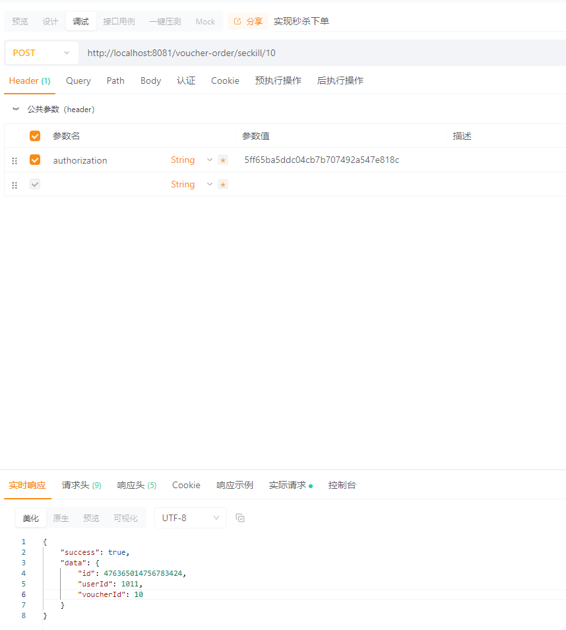
Task: Click the 一键压测 stress test option
Action: [x=165, y=20]
